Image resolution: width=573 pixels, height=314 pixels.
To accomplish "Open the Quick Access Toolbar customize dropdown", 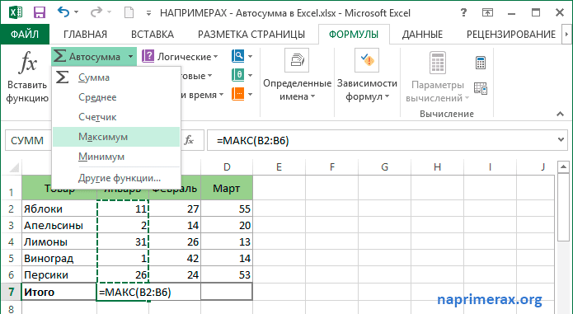I will 148,13.
